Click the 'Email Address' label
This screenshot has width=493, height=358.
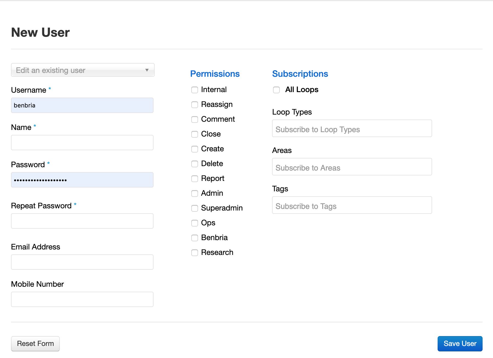(x=36, y=247)
